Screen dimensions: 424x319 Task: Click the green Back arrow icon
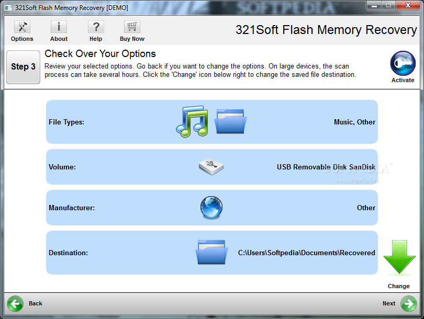[15, 304]
